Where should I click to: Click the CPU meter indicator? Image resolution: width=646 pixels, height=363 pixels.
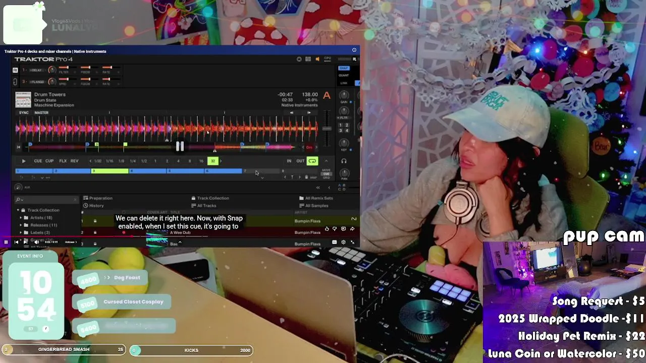(328, 59)
